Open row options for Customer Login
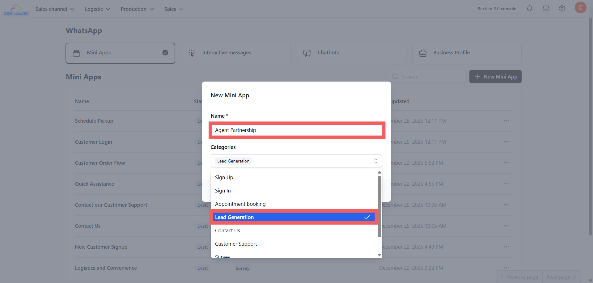Screen dimensions: 593x283 click(x=506, y=142)
